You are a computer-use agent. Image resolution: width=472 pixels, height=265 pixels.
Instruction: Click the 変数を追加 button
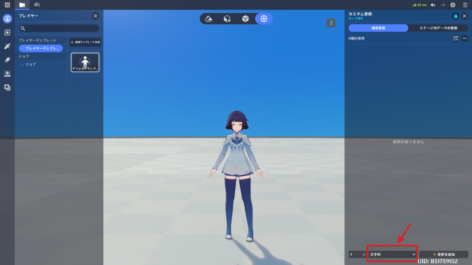tap(443, 254)
